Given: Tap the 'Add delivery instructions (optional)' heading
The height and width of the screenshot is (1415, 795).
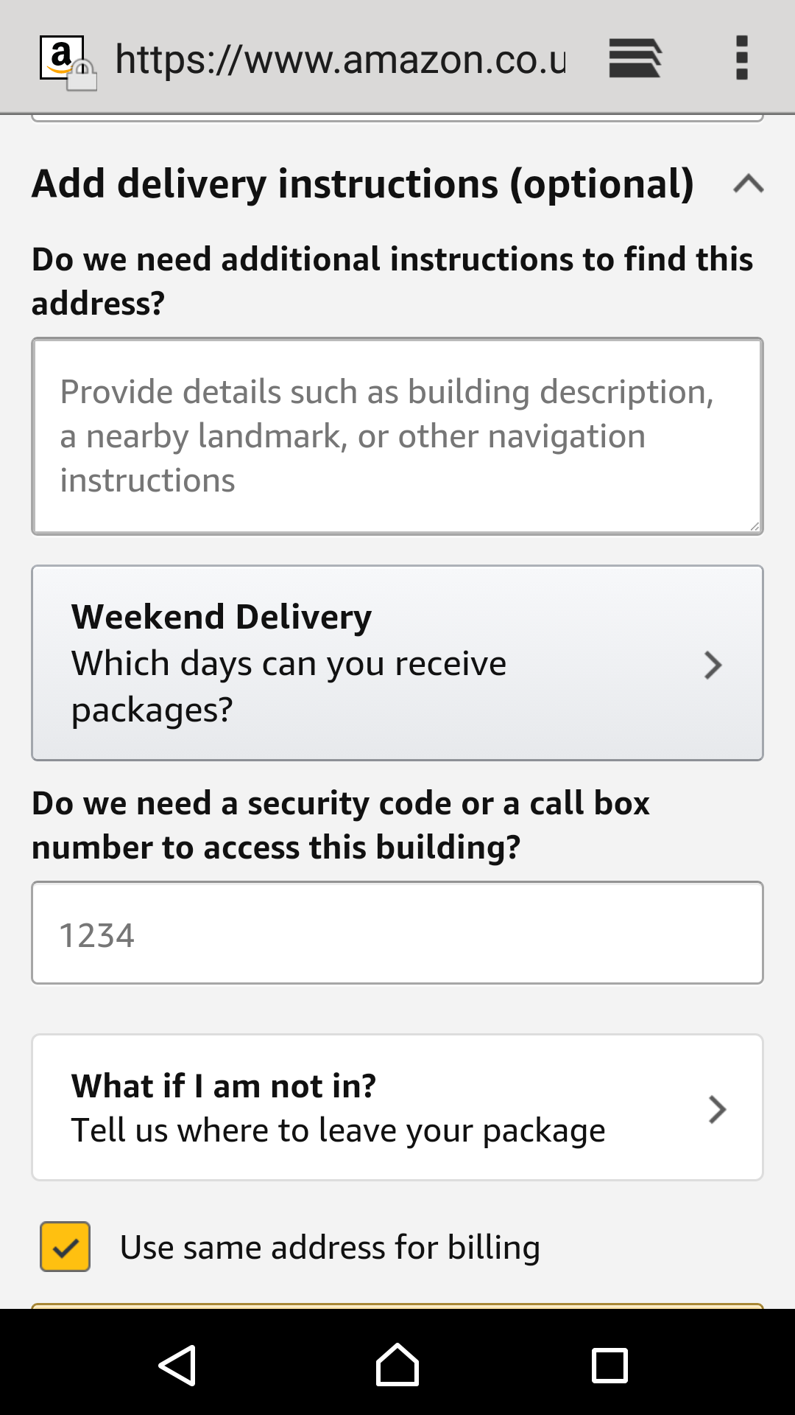Looking at the screenshot, I should click(x=362, y=184).
